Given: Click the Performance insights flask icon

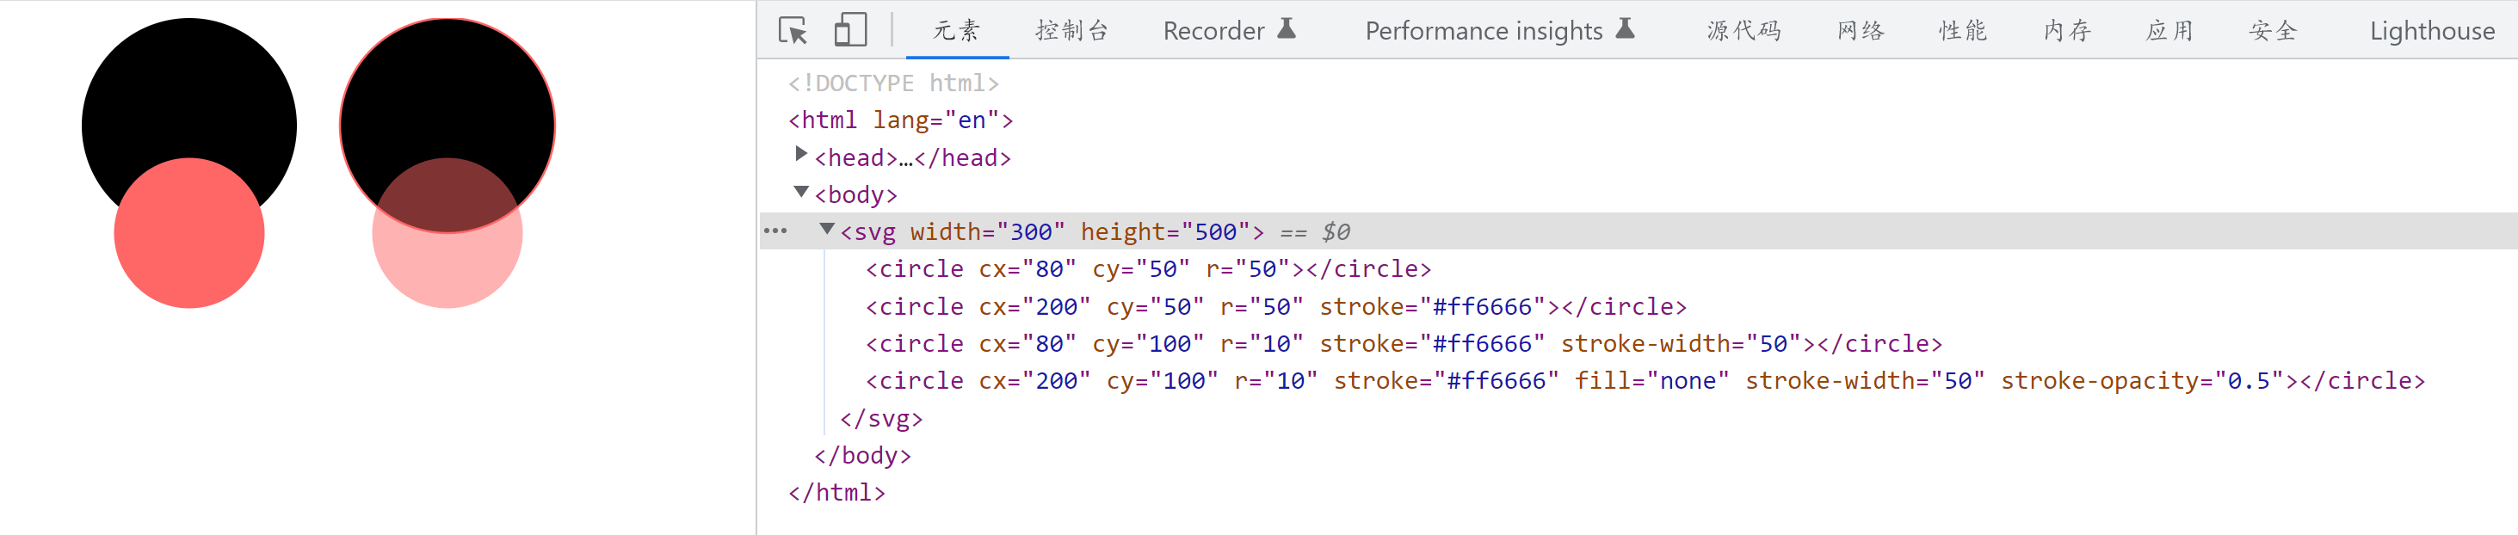Looking at the screenshot, I should click(x=1625, y=29).
